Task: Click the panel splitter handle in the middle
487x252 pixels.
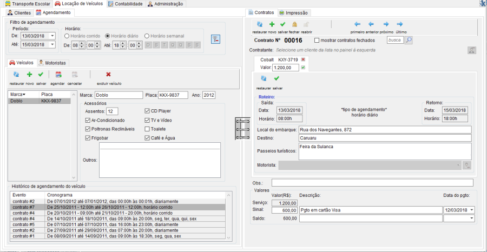Action: tap(242, 129)
